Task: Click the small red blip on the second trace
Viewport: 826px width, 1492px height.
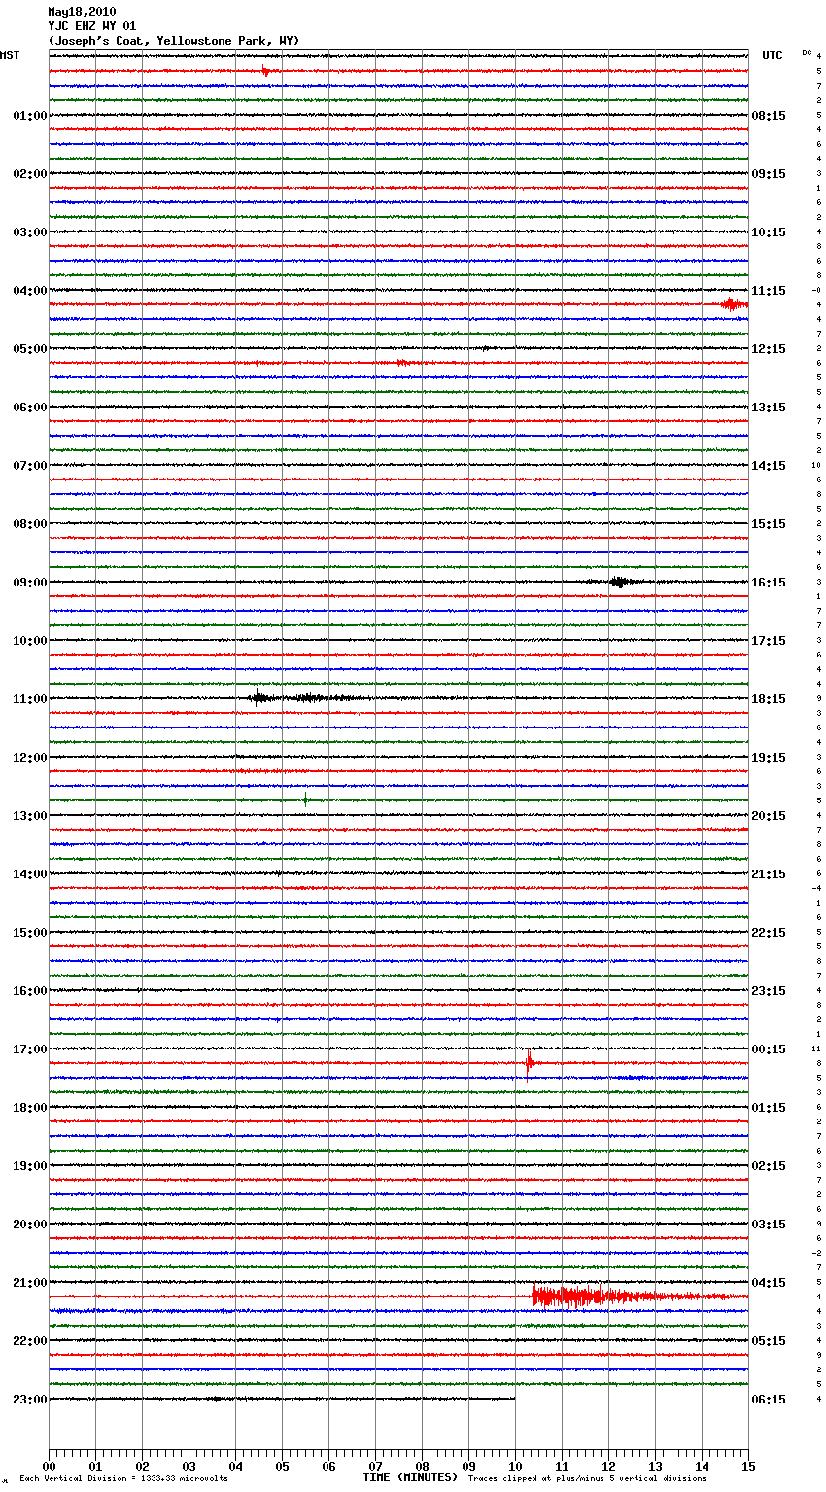Action: point(265,71)
